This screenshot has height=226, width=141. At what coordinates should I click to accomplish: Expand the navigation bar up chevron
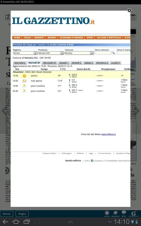pyautogui.click(x=70, y=222)
